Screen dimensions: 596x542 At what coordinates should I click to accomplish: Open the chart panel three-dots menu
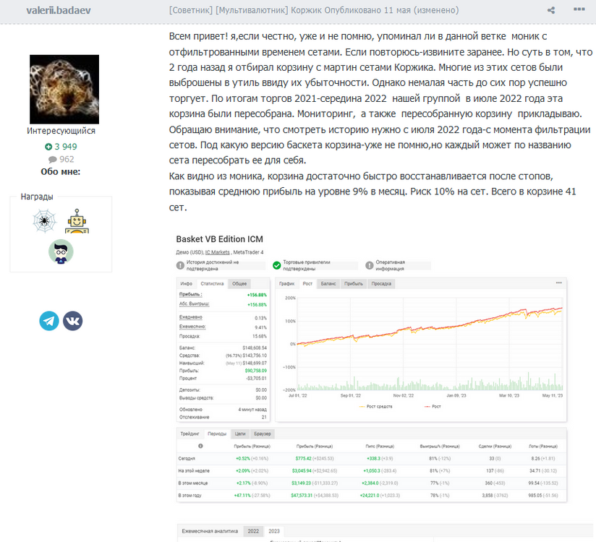tap(558, 283)
